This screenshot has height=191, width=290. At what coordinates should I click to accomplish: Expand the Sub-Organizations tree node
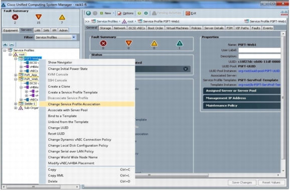(16, 108)
